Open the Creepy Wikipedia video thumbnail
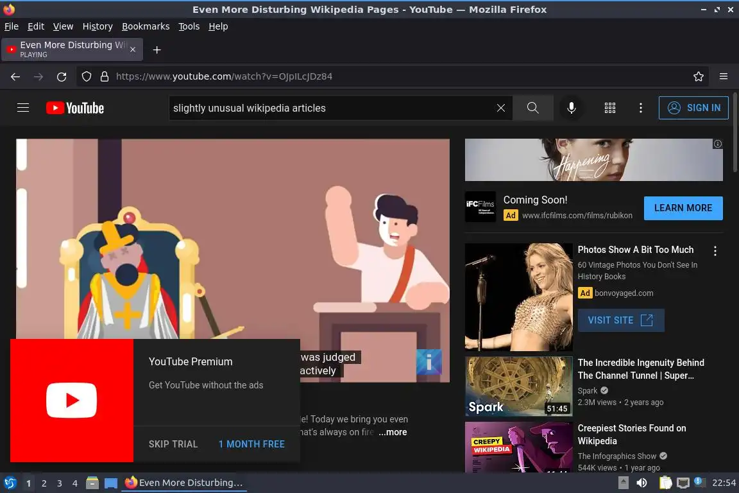Viewport: 739px width, 493px height. (x=518, y=447)
